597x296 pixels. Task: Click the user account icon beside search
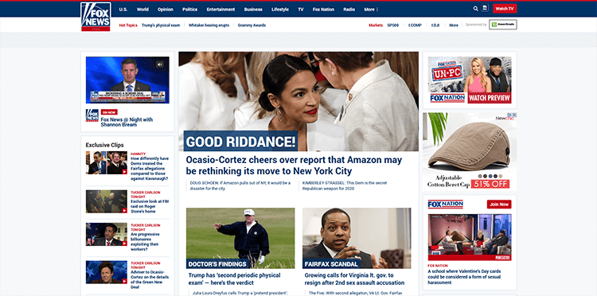click(x=485, y=8)
